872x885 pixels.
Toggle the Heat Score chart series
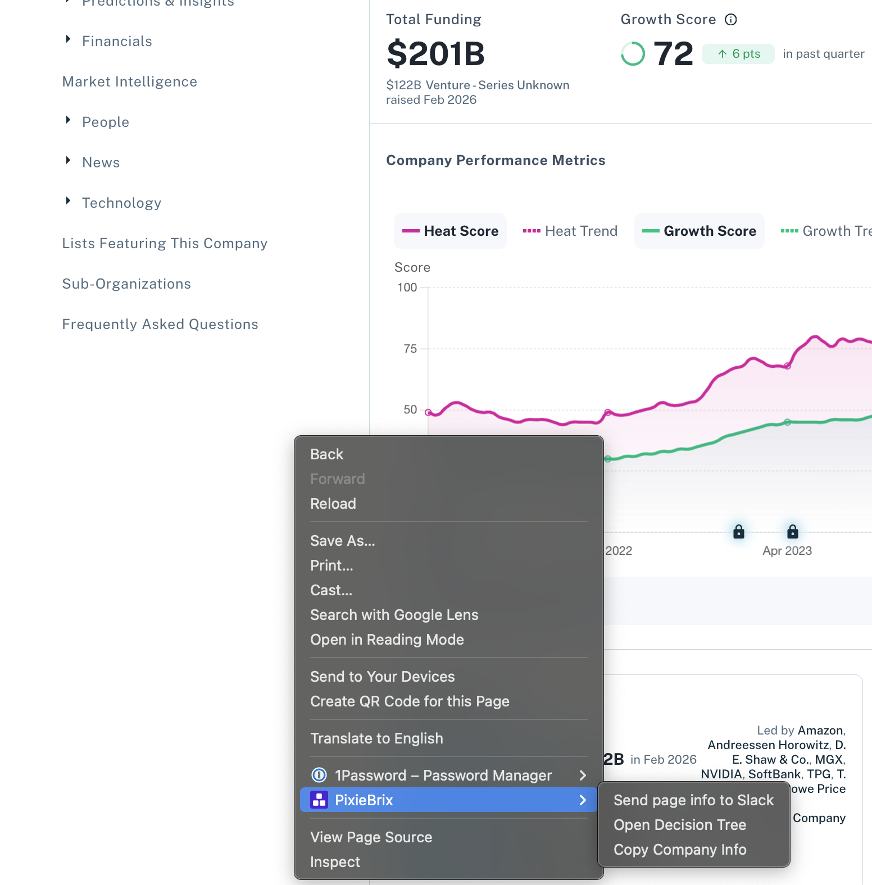pyautogui.click(x=450, y=231)
